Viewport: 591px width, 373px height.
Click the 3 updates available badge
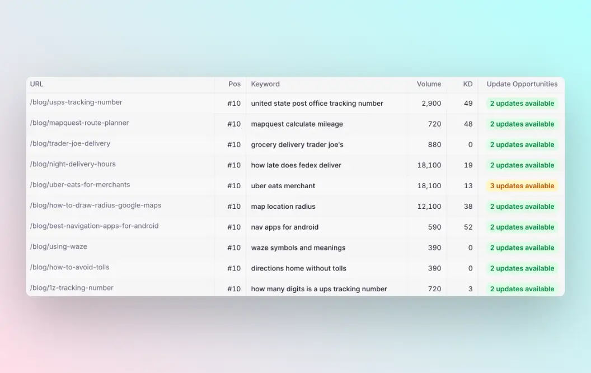coord(522,186)
